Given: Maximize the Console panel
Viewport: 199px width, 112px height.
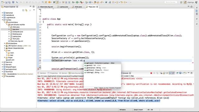Looking at the screenshot, I should point(192,73).
